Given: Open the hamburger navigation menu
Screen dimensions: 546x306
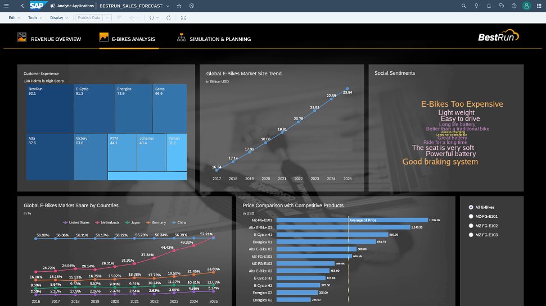Looking at the screenshot, I should pyautogui.click(x=6, y=6).
